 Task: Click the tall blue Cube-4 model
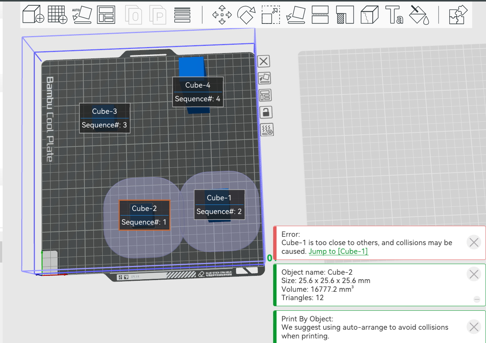(x=191, y=66)
